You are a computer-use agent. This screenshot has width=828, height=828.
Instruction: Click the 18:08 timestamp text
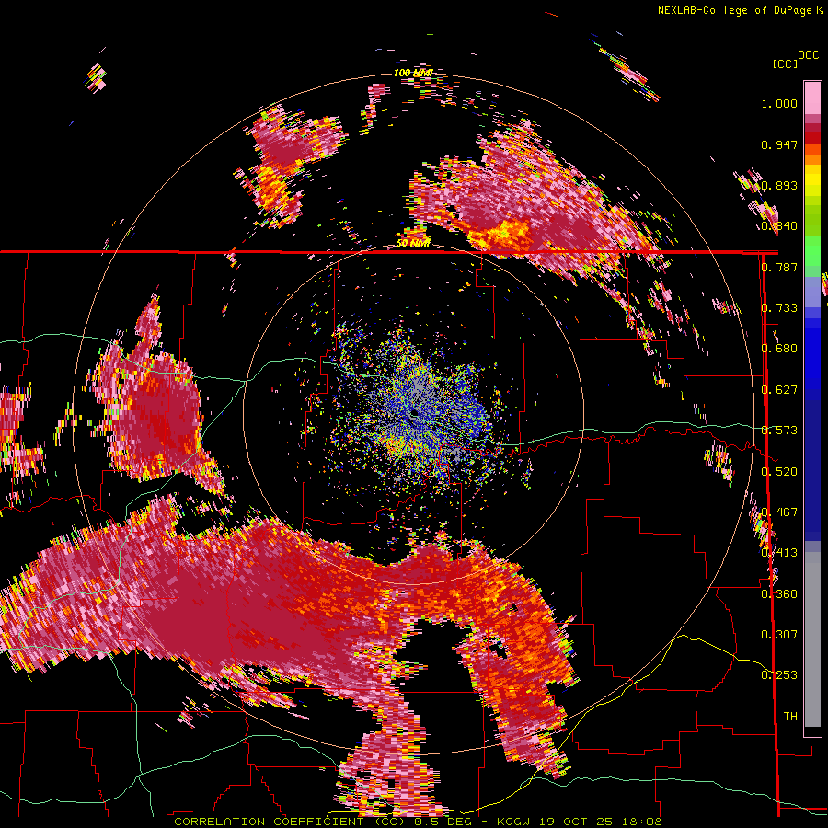point(641,822)
